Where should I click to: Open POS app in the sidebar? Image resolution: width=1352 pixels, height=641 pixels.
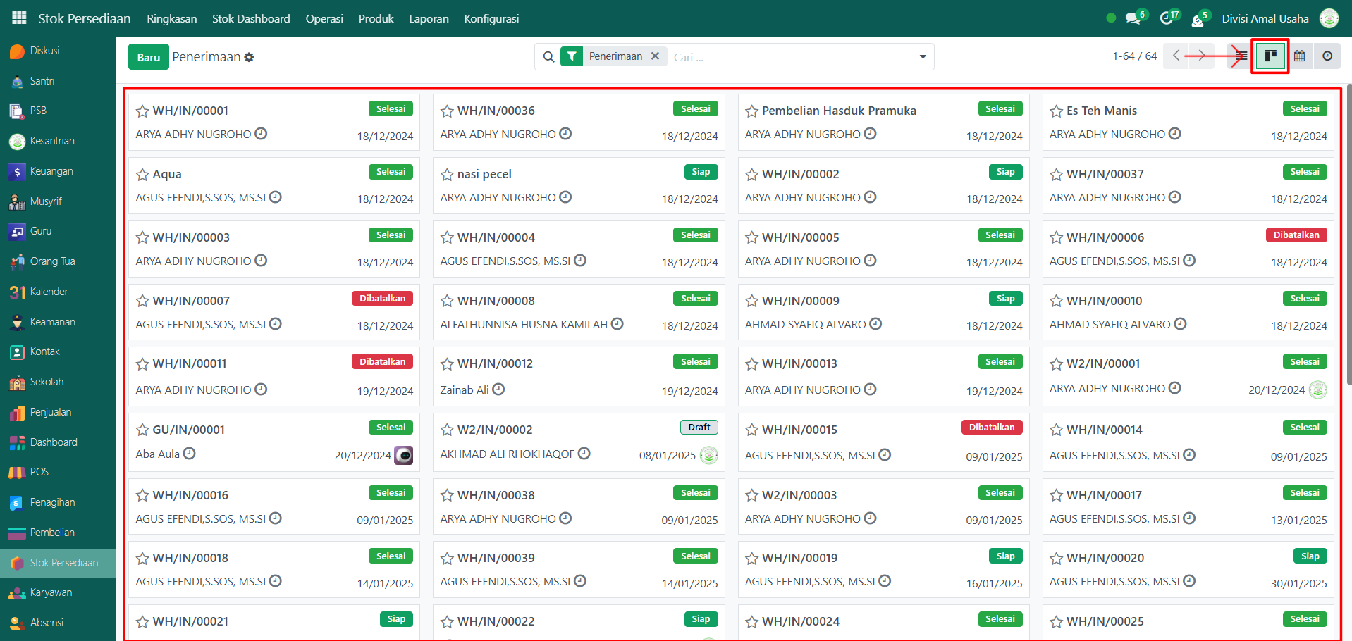(39, 472)
